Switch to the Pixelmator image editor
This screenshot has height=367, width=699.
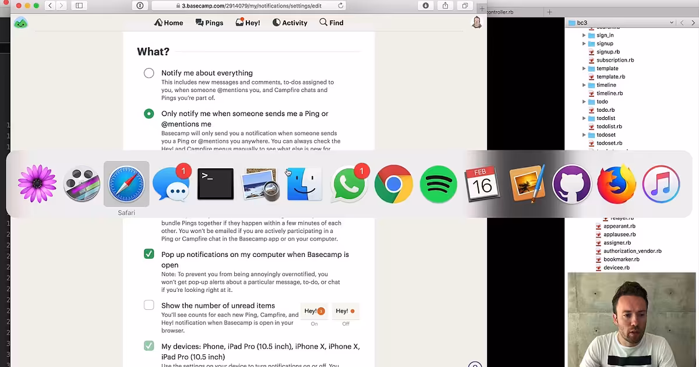[527, 184]
